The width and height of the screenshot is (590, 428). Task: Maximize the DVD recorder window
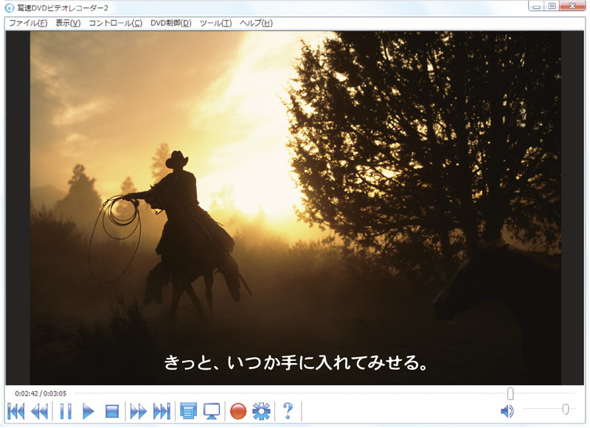point(552,6)
